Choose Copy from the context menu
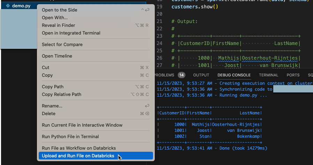The height and width of the screenshot is (165, 313). [x=47, y=75]
